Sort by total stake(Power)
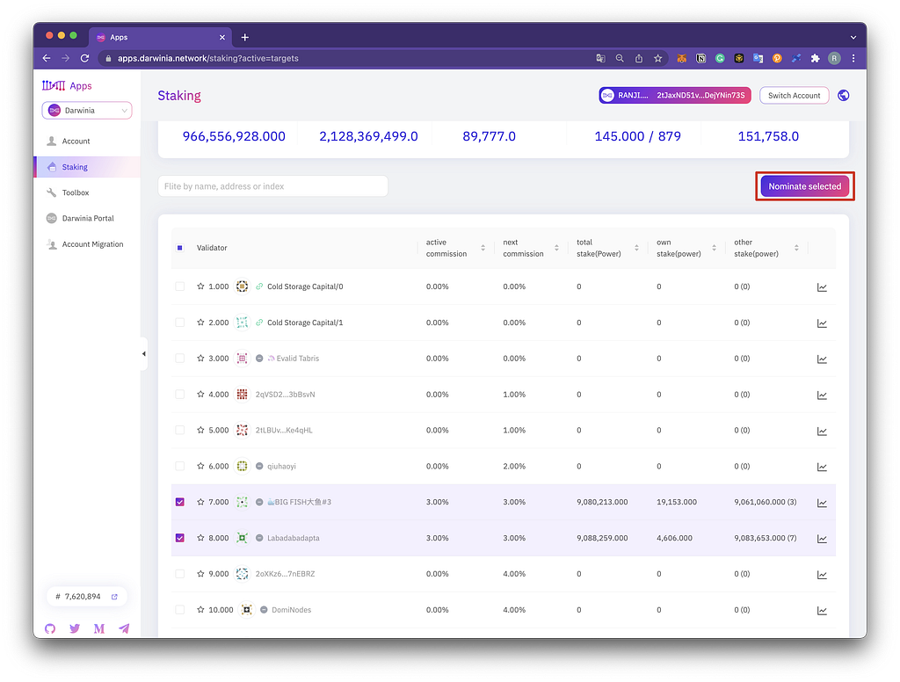This screenshot has height=682, width=900. [636, 248]
